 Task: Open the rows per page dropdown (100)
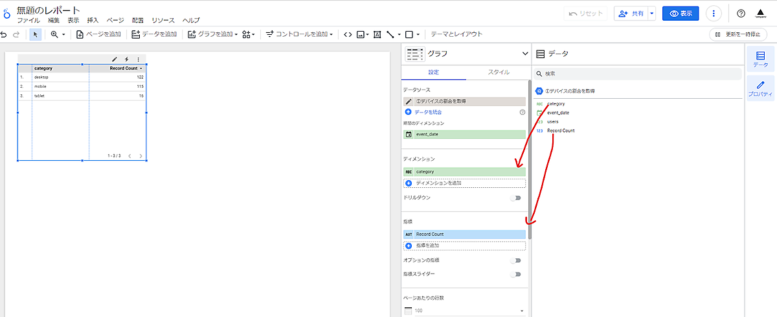tap(464, 311)
